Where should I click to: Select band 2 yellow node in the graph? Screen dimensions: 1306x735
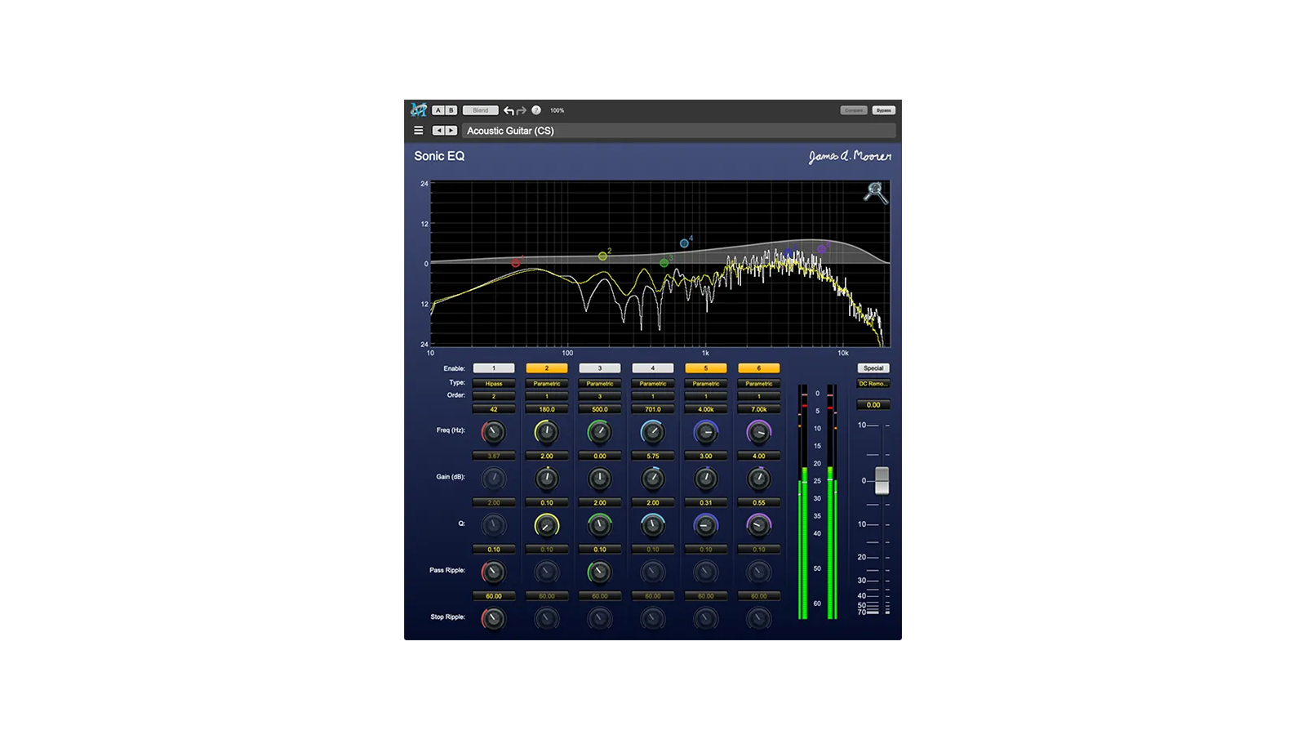(602, 256)
